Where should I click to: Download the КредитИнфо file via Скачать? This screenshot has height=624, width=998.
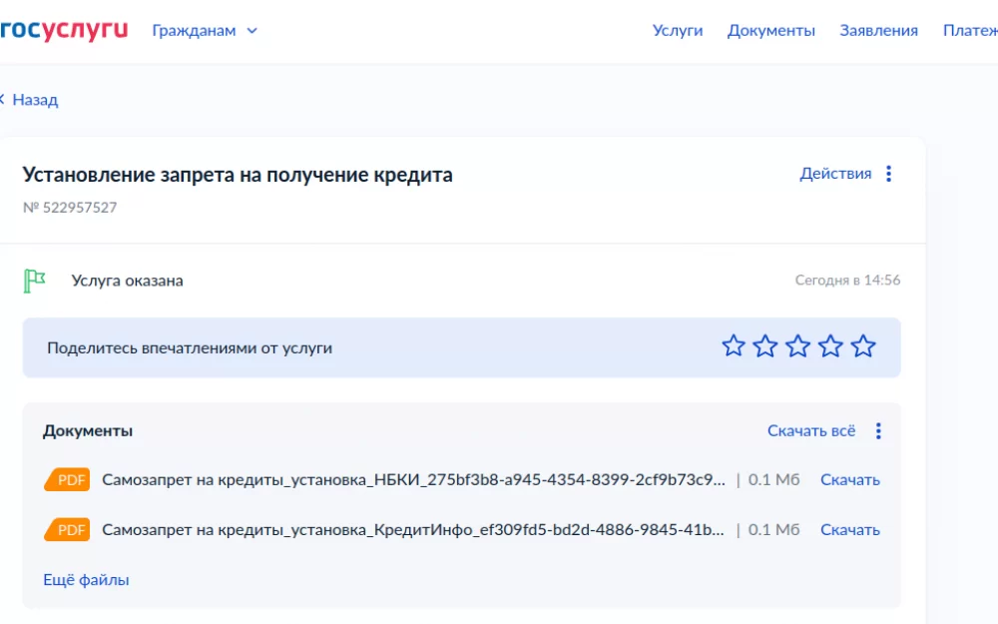(851, 529)
